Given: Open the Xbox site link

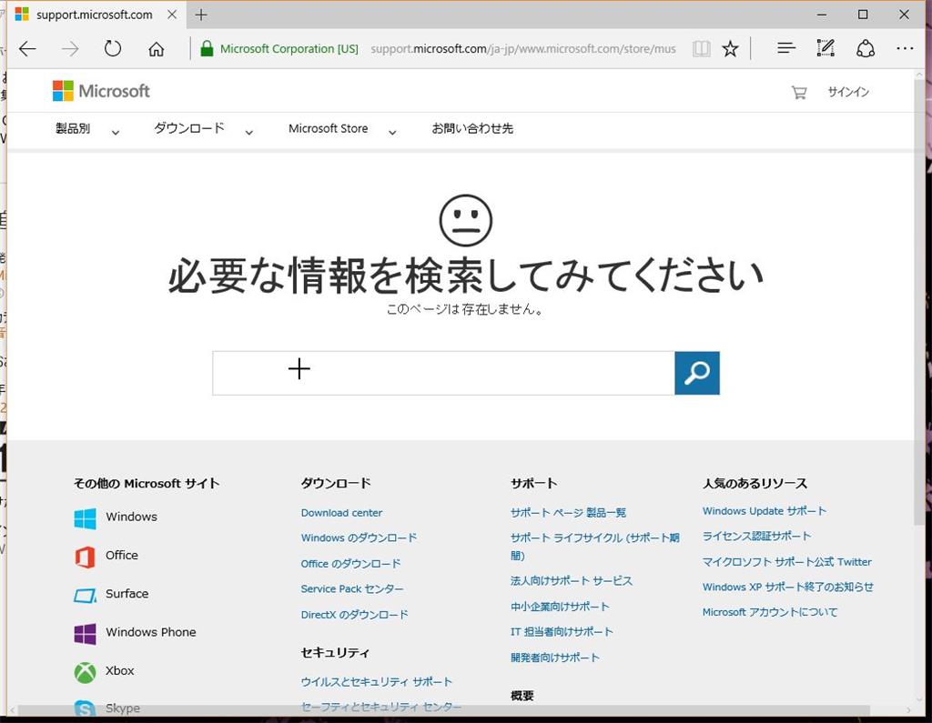Looking at the screenshot, I should 119,671.
